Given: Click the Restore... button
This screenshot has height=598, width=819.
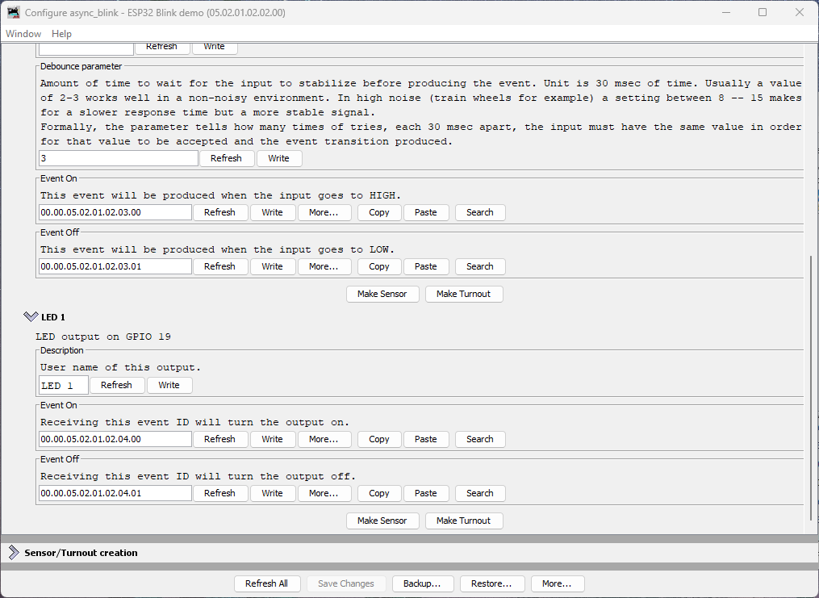Looking at the screenshot, I should pyautogui.click(x=491, y=583).
